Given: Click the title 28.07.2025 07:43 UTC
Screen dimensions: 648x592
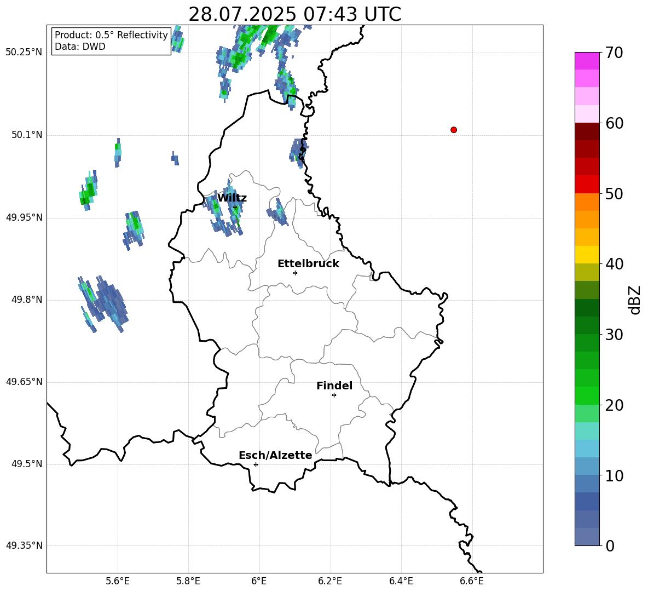Looking at the screenshot, I should [x=294, y=15].
